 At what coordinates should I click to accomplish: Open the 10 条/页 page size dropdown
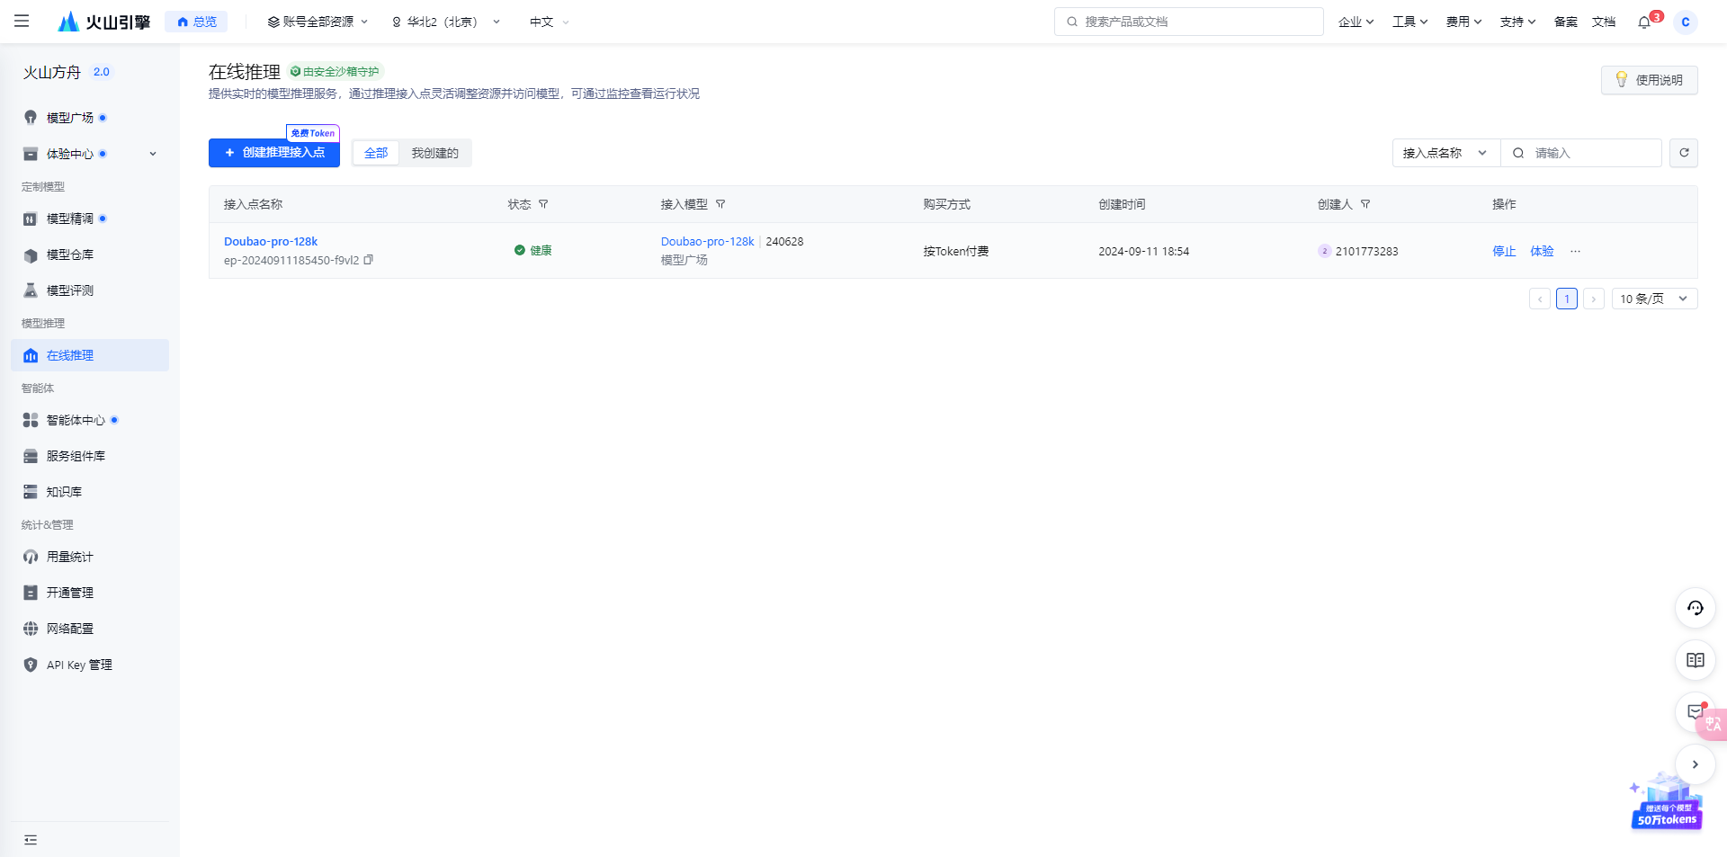point(1653,299)
